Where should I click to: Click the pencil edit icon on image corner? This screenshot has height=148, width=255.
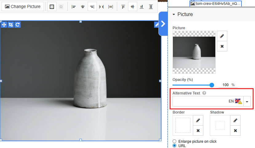(x=157, y=25)
